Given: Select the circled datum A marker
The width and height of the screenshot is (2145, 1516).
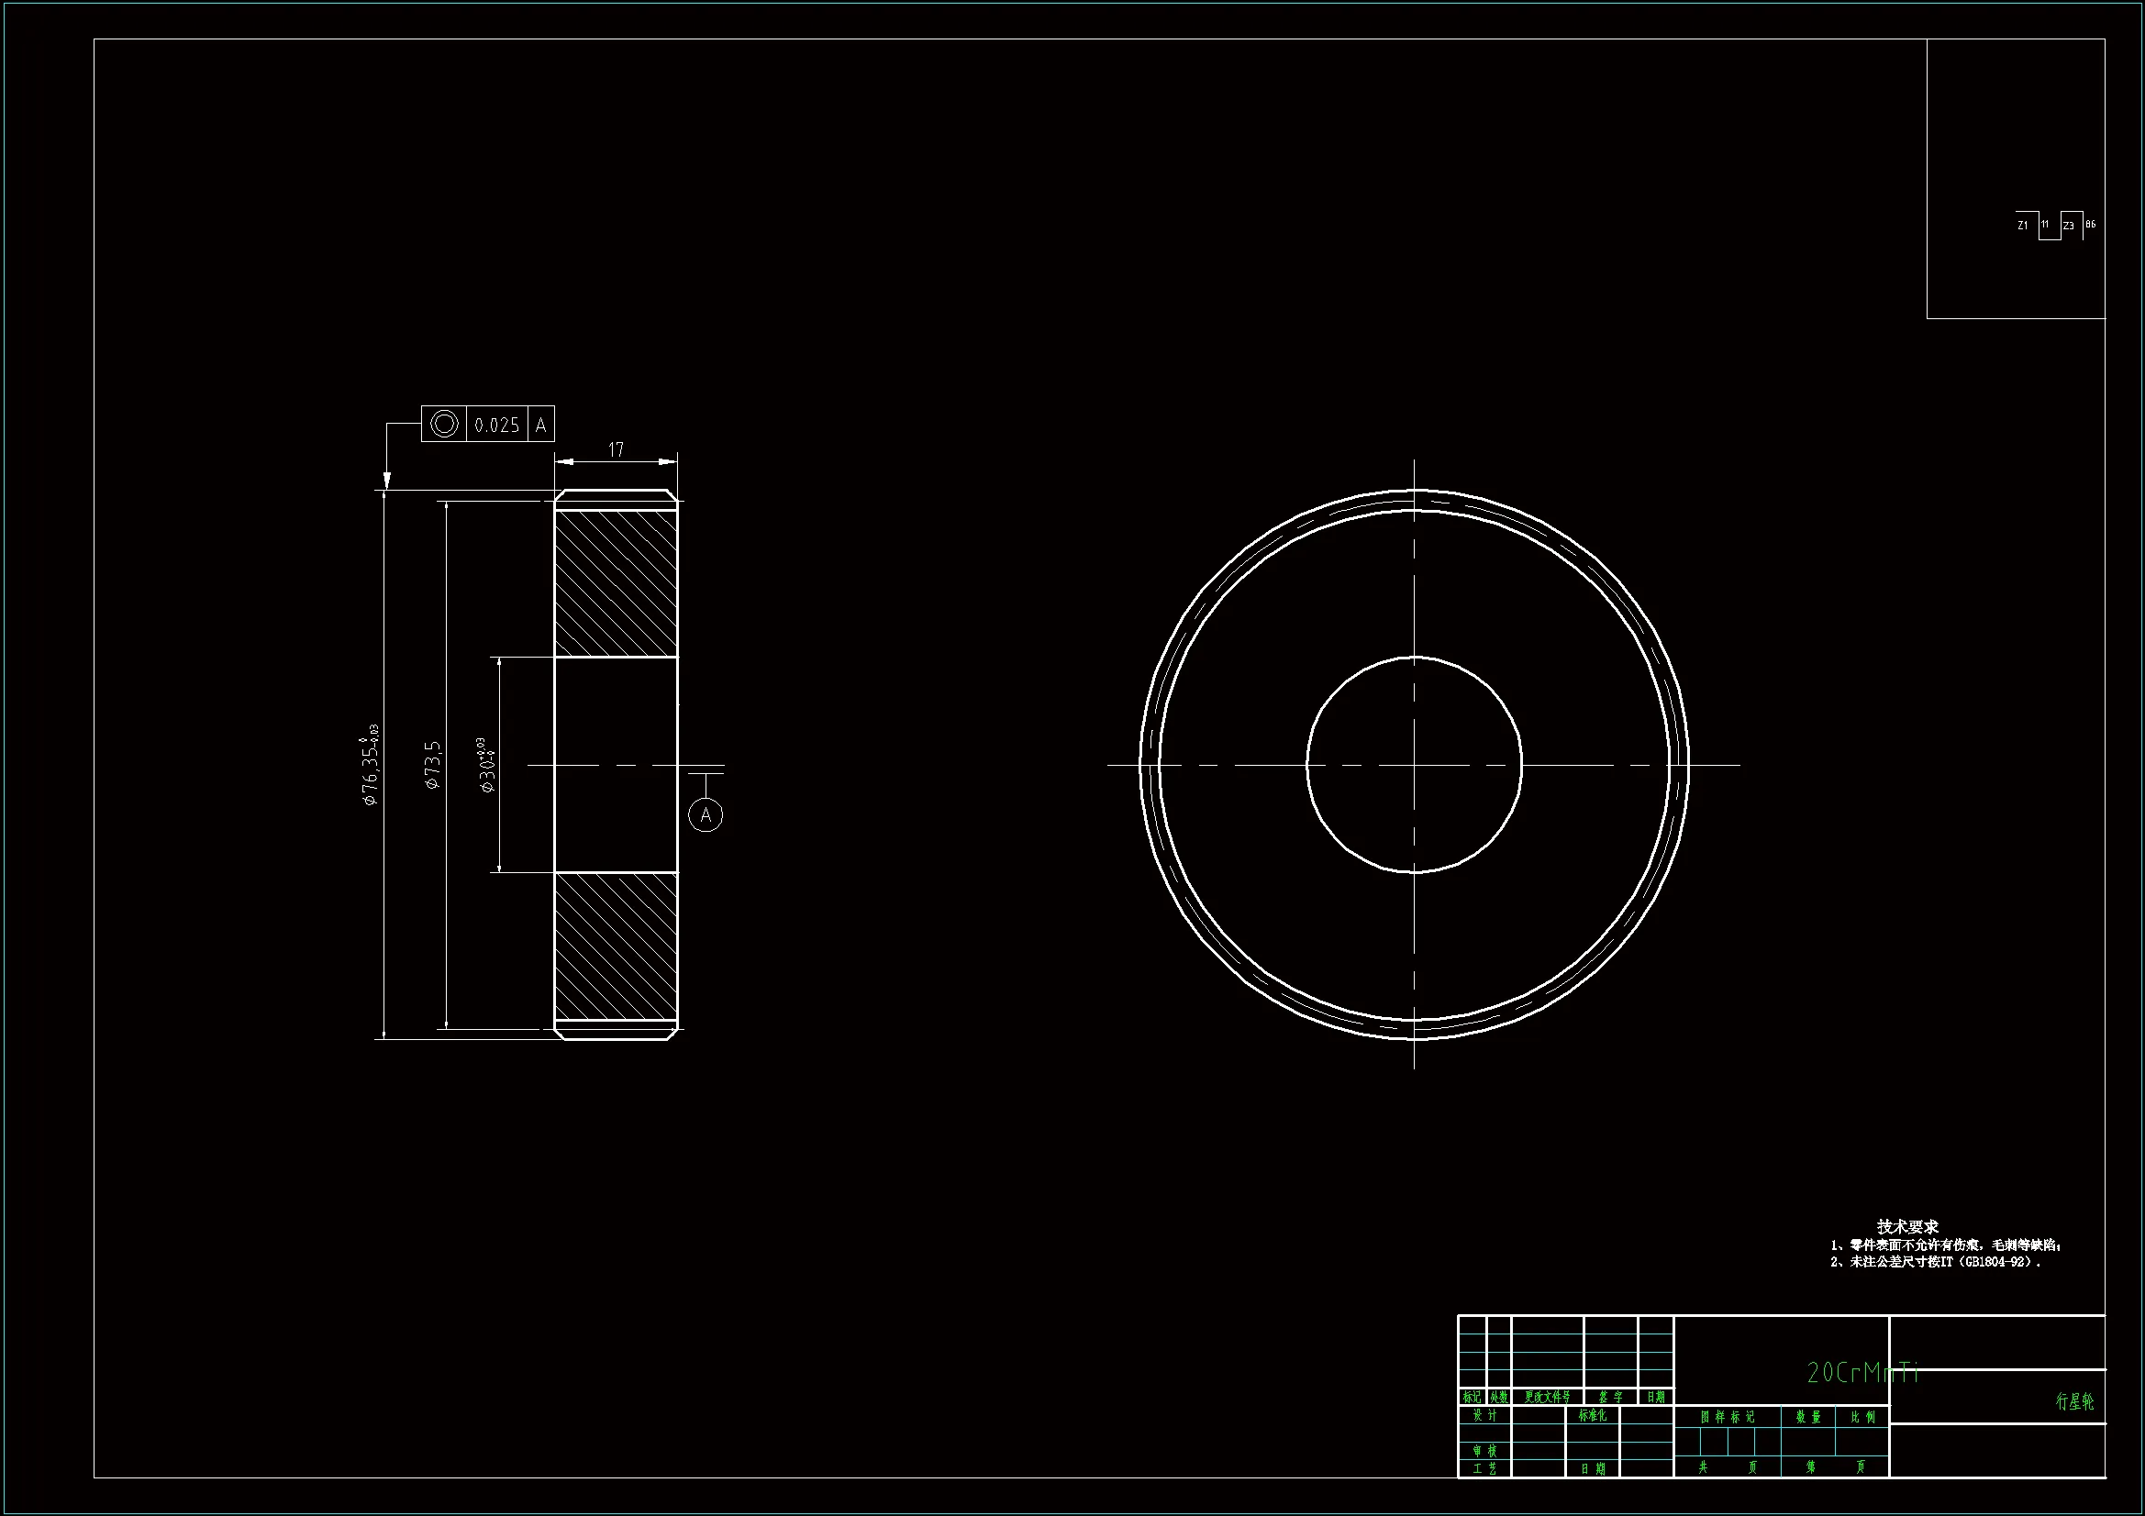Looking at the screenshot, I should 706,815.
